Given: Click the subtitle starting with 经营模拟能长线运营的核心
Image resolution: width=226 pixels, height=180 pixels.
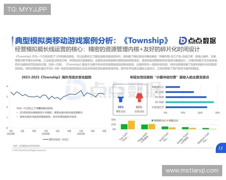Looking at the screenshot, I should 107,49.
